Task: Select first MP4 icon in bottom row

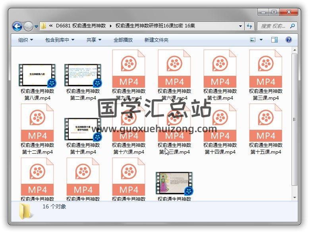Action: point(37,177)
